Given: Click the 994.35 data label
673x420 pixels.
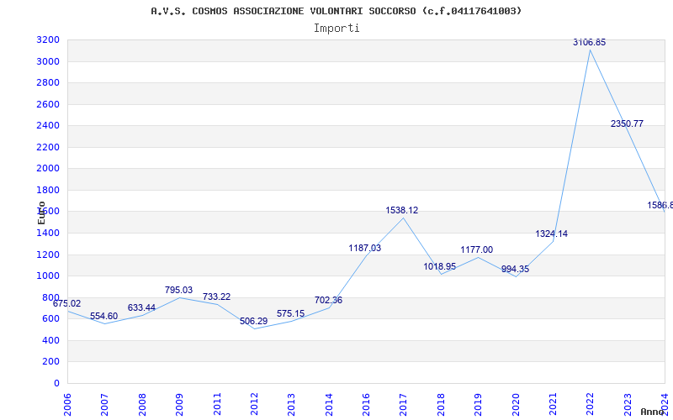Looking at the screenshot, I should pyautogui.click(x=515, y=270).
